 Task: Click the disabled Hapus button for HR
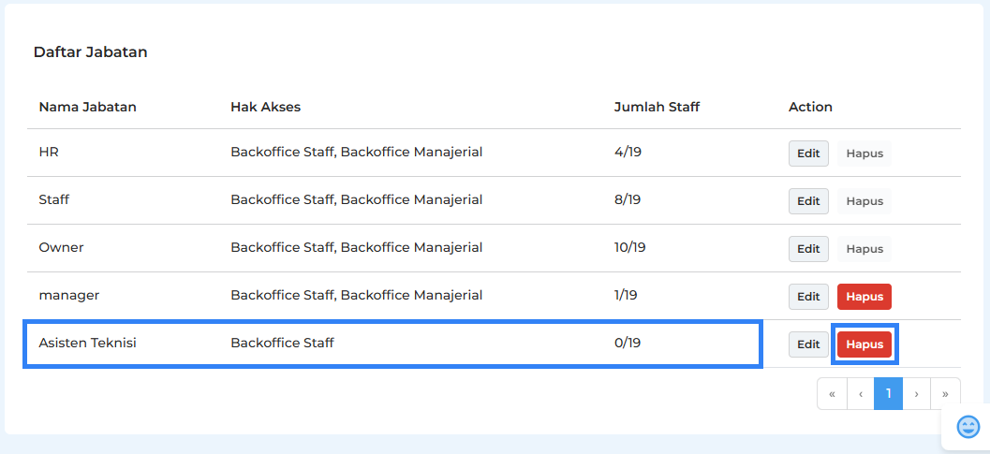(864, 154)
